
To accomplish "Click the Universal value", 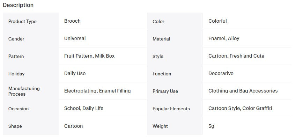I will point(75,38).
